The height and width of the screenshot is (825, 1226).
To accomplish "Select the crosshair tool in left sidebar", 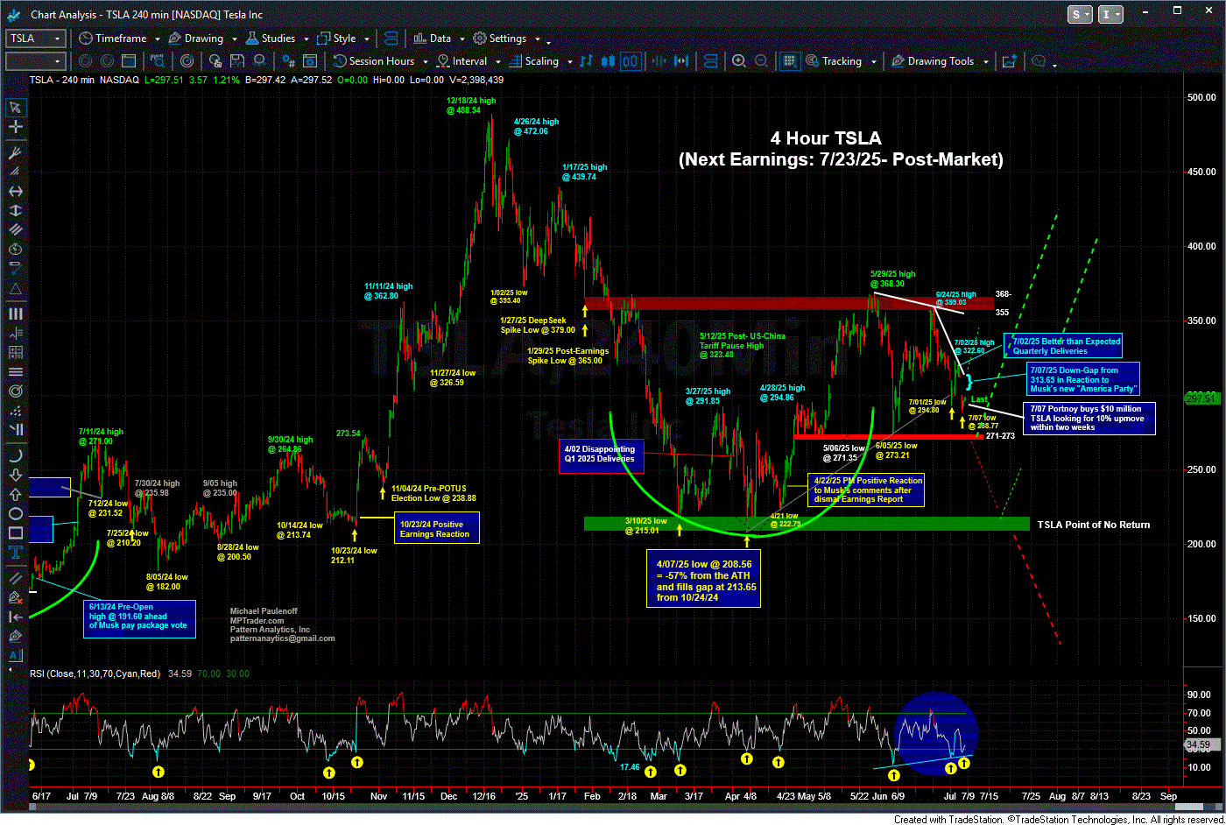I will coord(16,128).
